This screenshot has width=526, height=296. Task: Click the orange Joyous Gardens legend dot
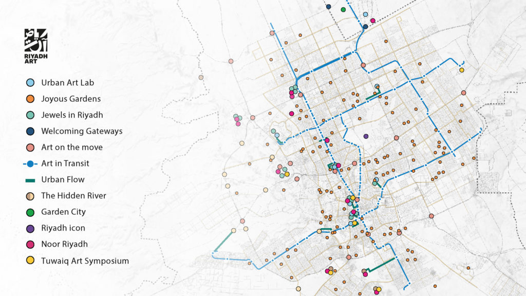coord(30,99)
